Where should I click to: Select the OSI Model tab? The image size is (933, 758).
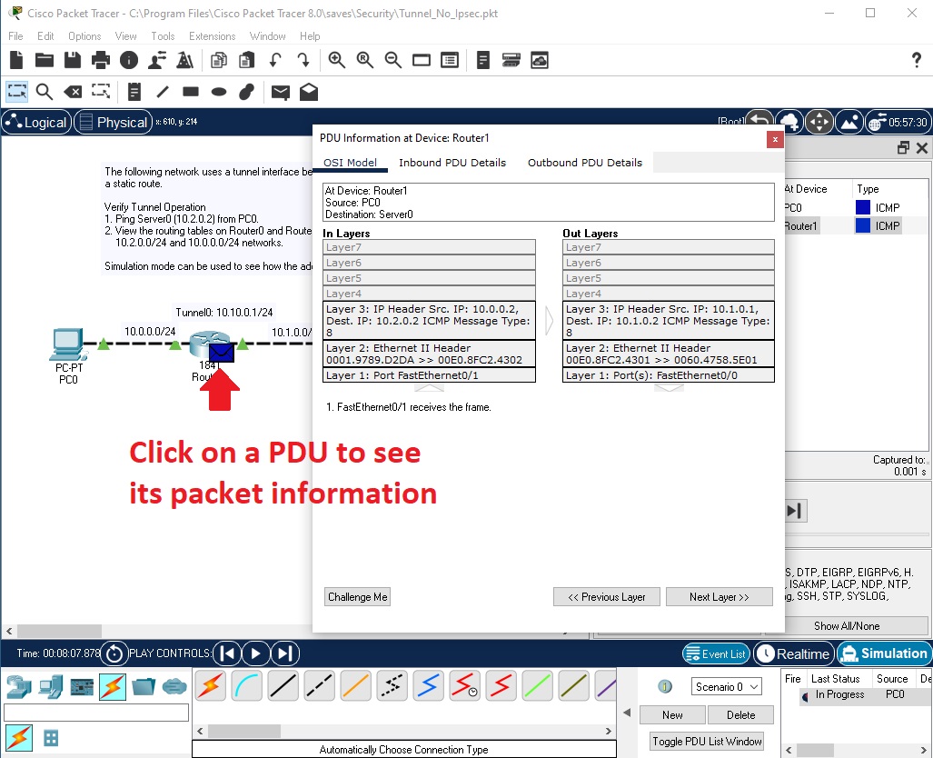[350, 163]
